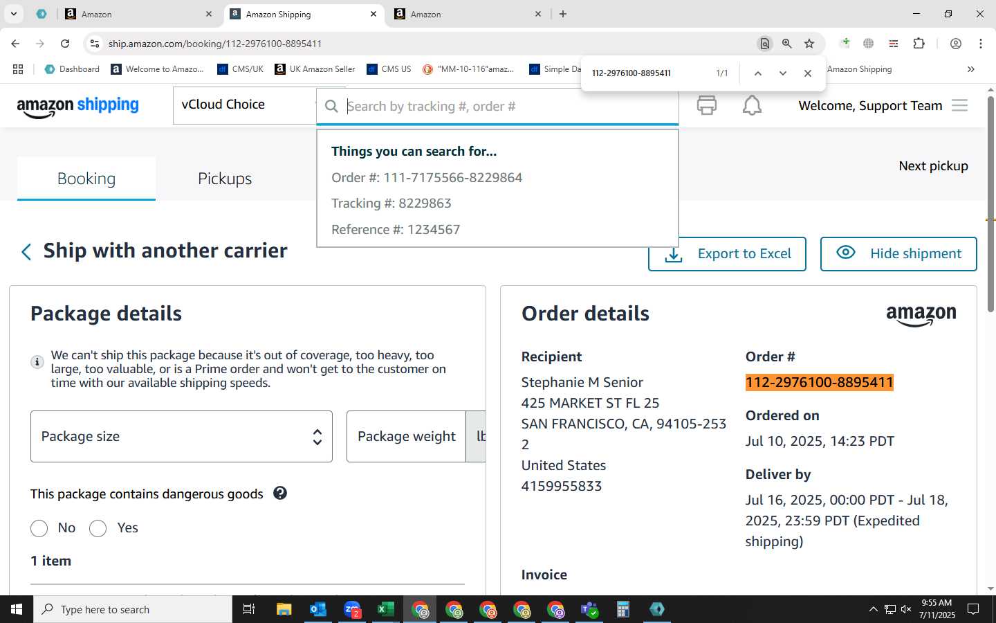Select No for dangerous goods
Viewport: 996px width, 623px height.
click(39, 529)
